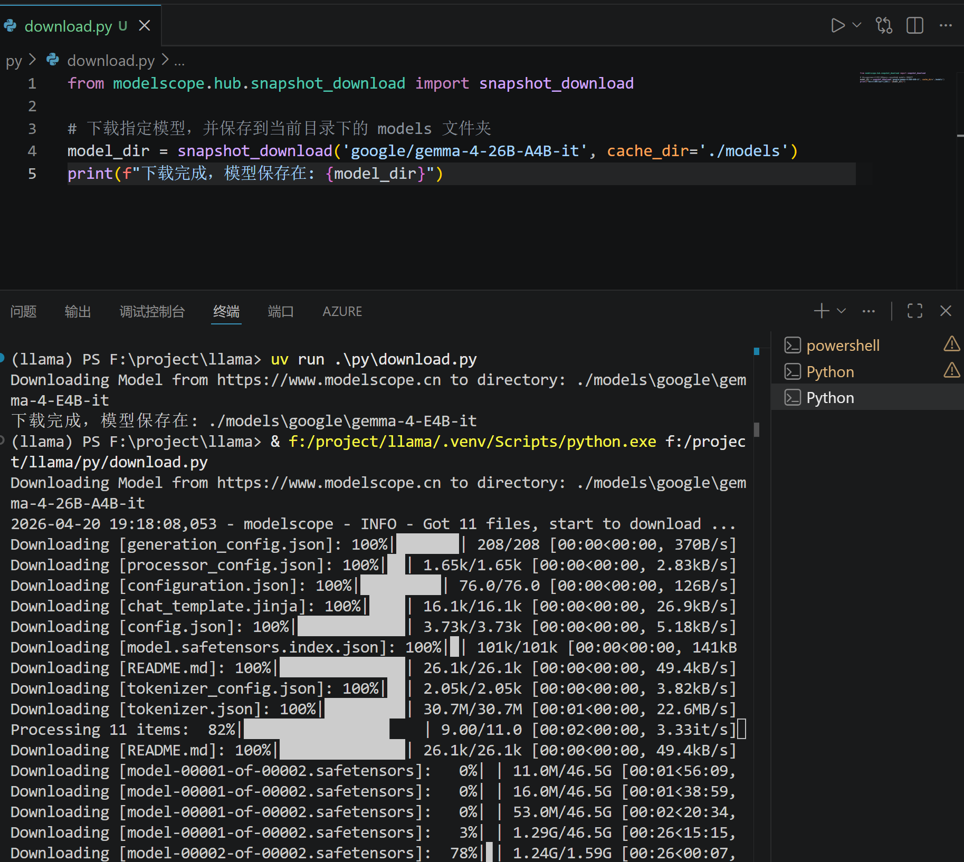Open the terminal profile selection chevron
Viewport: 964px width, 862px height.
pyautogui.click(x=841, y=311)
